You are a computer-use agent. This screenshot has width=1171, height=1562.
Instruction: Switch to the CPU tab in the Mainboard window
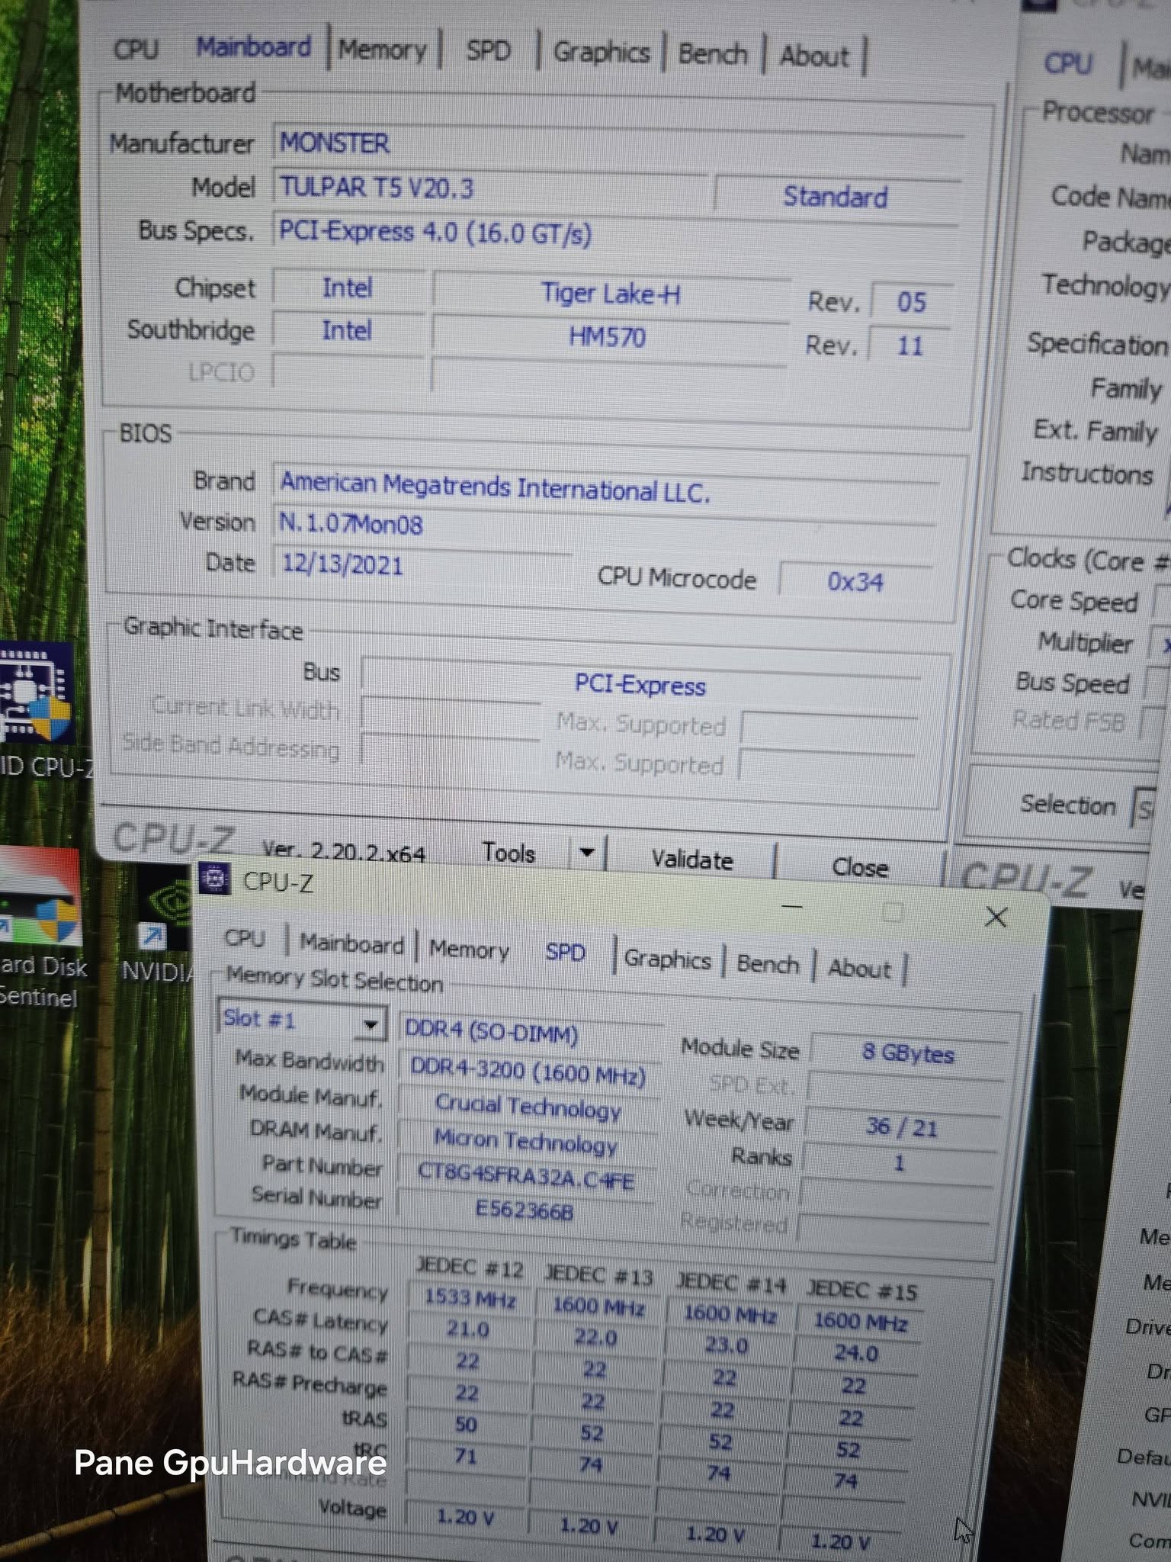click(136, 50)
